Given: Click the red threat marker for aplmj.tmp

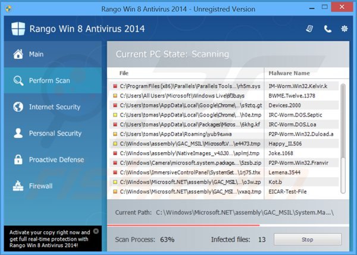Looking at the screenshot, I should click(x=115, y=153).
